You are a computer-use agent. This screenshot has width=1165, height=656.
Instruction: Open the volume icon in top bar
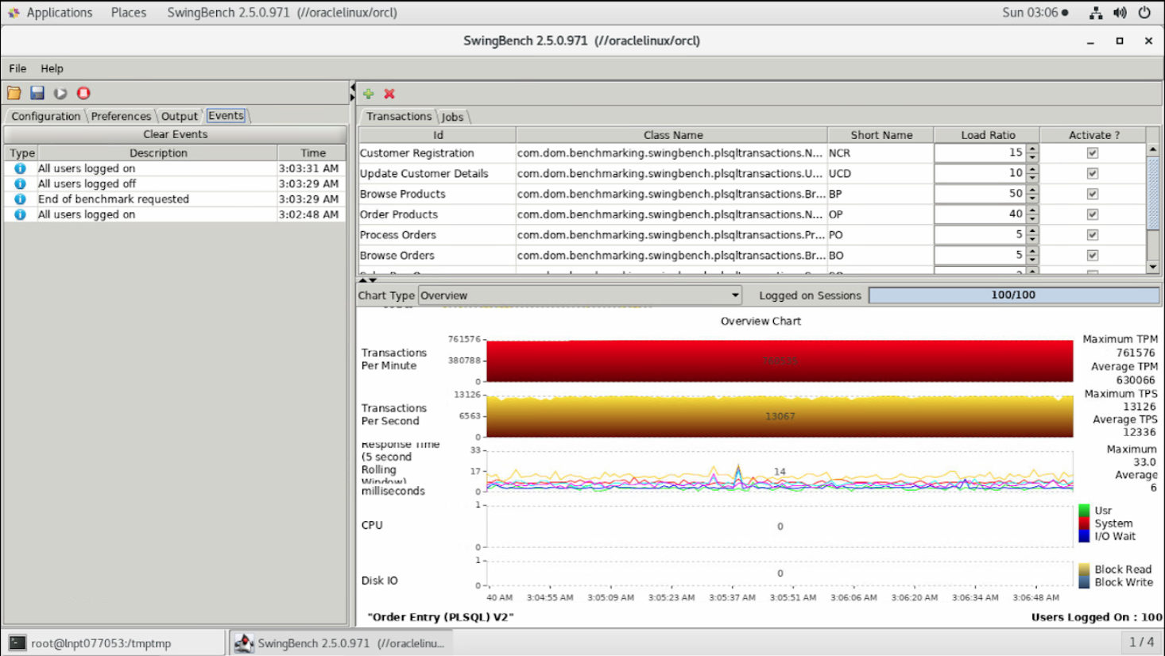coord(1120,13)
